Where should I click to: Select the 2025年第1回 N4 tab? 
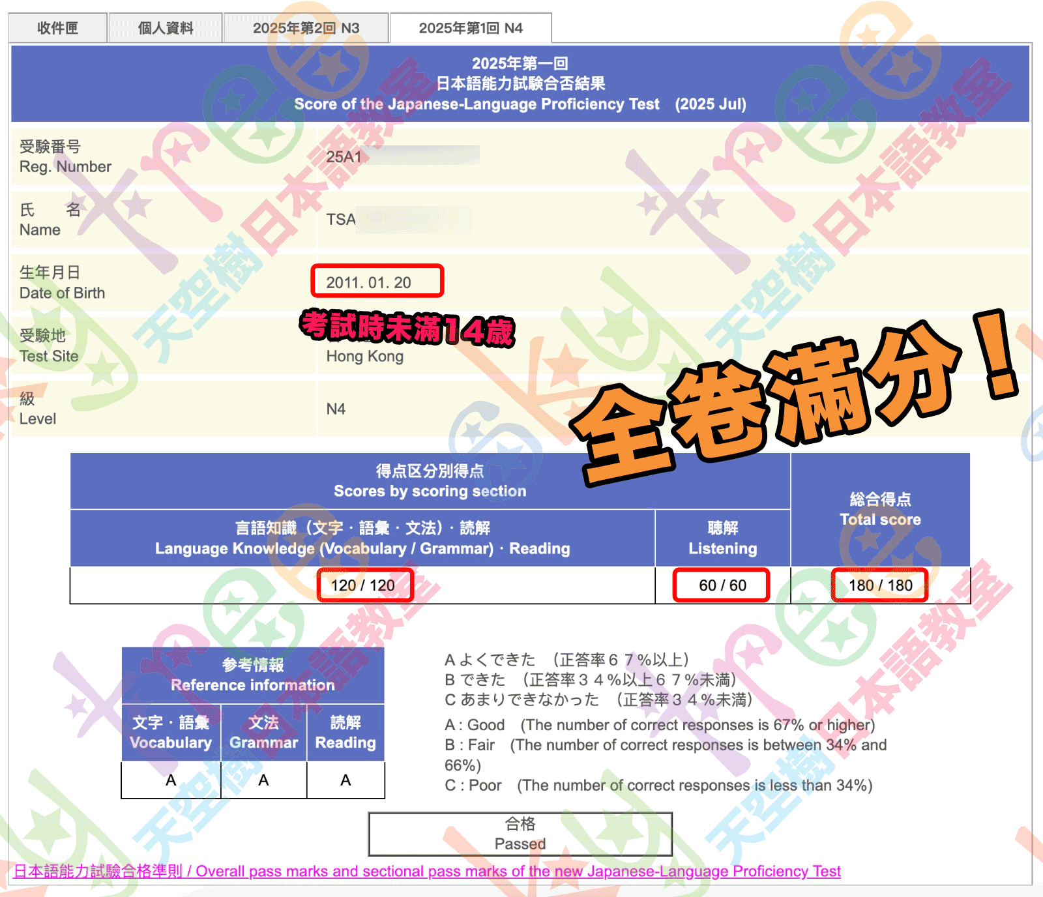point(471,28)
